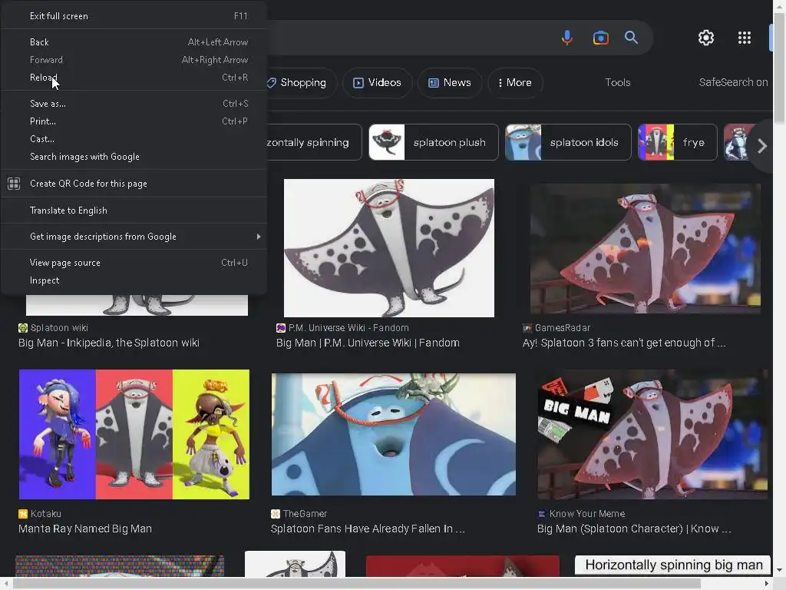Open the GamesRadar Big Man image

(x=645, y=249)
